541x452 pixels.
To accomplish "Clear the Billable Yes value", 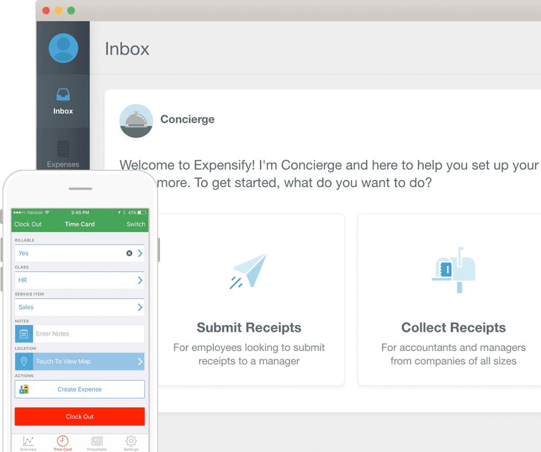I will click(128, 253).
